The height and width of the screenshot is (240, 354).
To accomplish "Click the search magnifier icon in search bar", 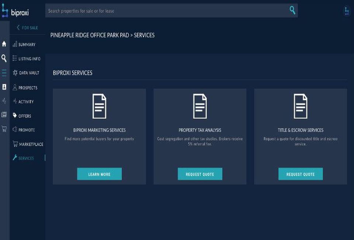I will tap(292, 10).
